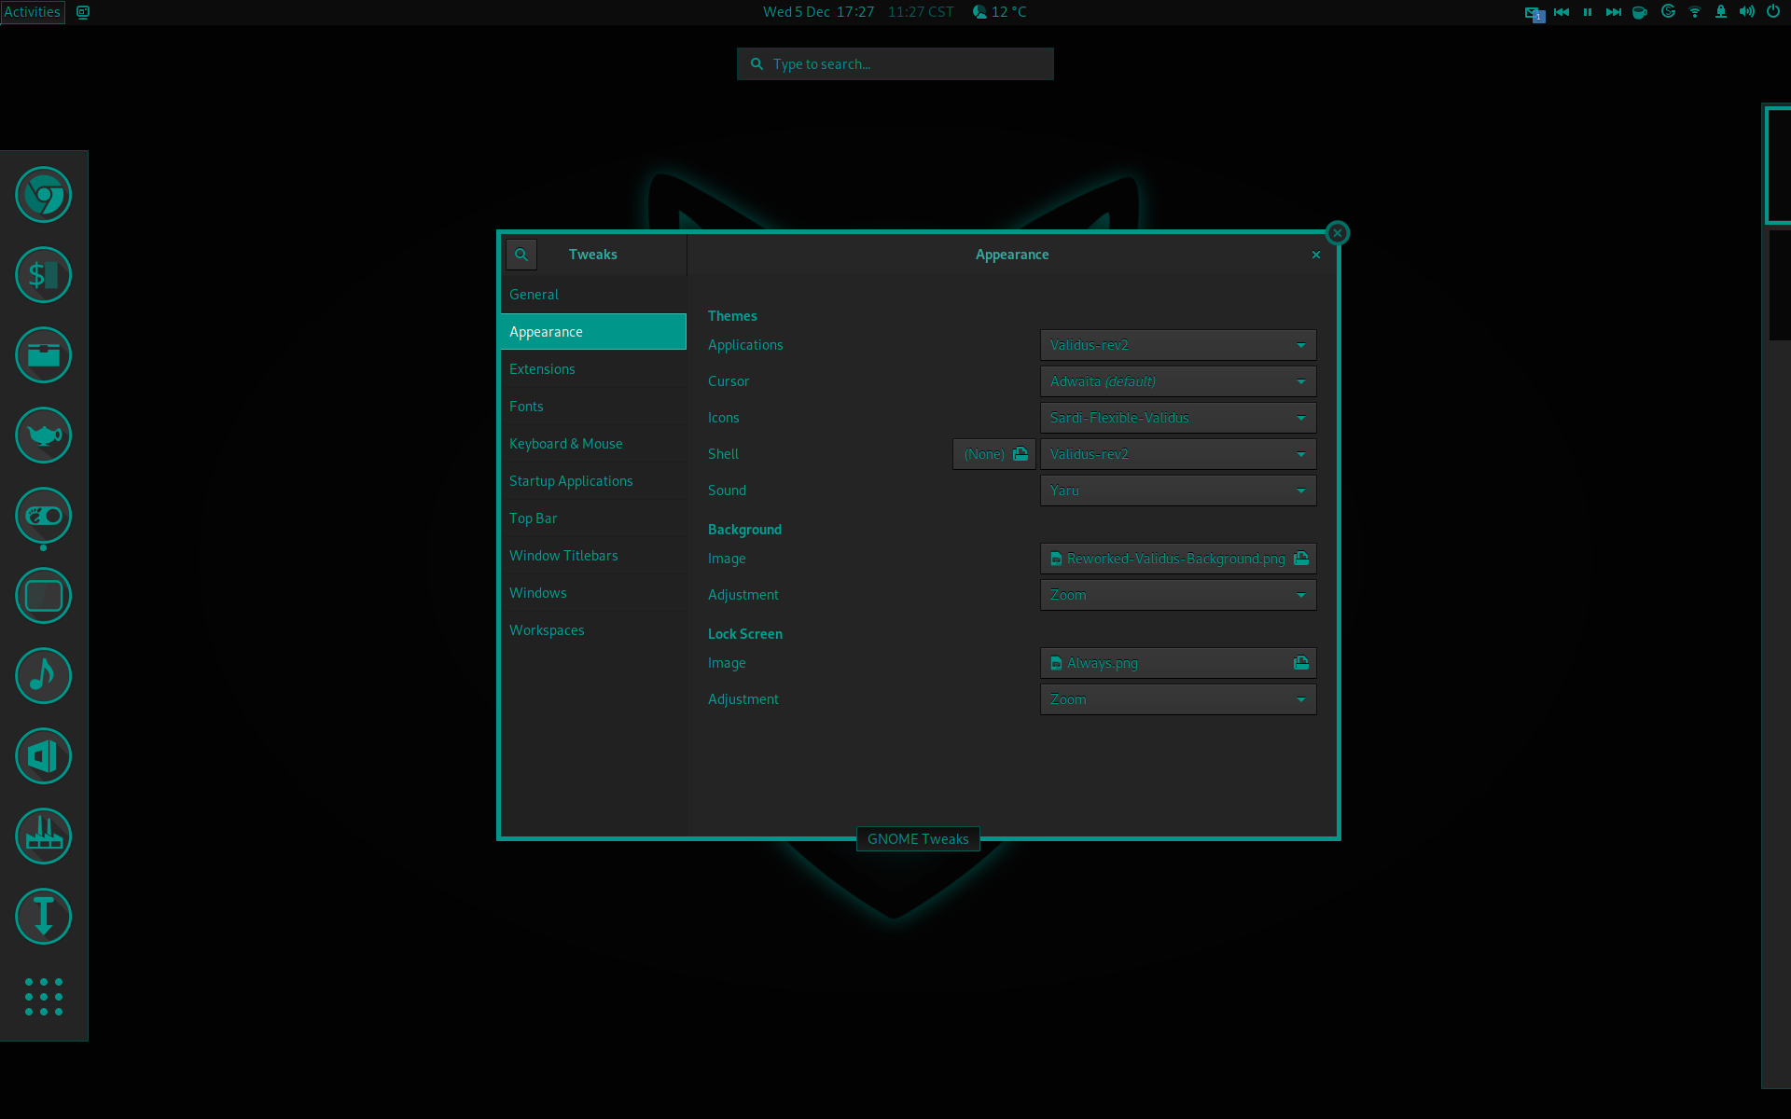Click the GNOME Tweaks window caption
The height and width of the screenshot is (1119, 1791).
click(x=918, y=839)
